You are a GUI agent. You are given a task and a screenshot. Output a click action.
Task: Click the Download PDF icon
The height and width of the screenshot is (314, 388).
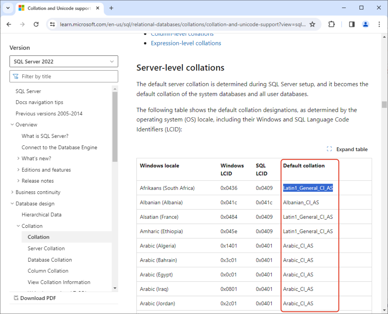(x=16, y=298)
